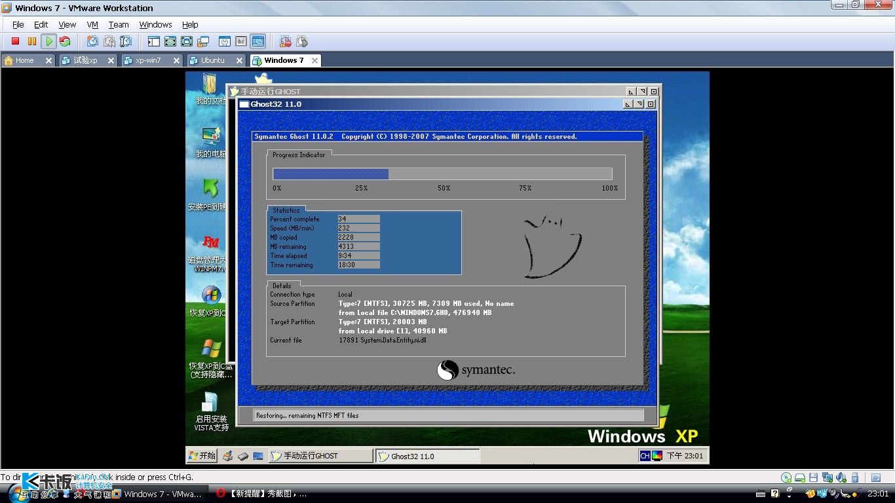Click the PM disk manager desktop icon
The image size is (895, 503).
coord(210,252)
